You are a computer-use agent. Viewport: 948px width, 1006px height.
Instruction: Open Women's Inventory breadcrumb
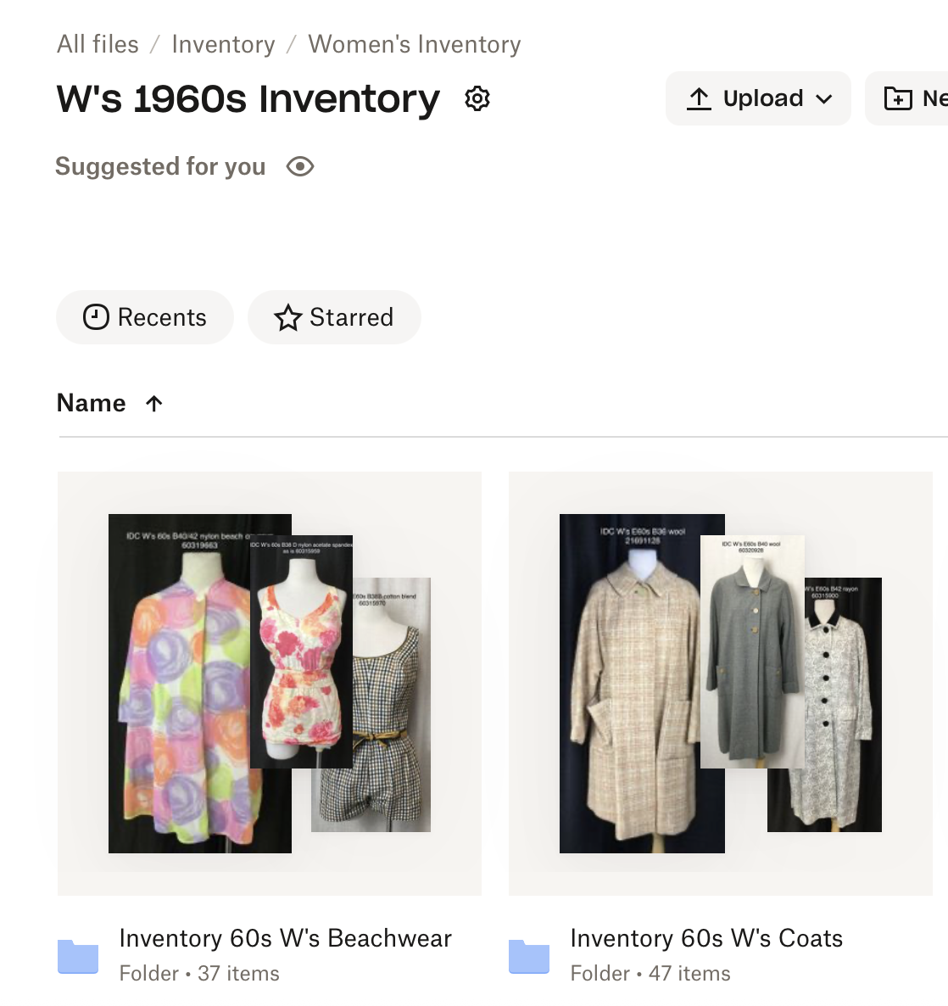[415, 44]
